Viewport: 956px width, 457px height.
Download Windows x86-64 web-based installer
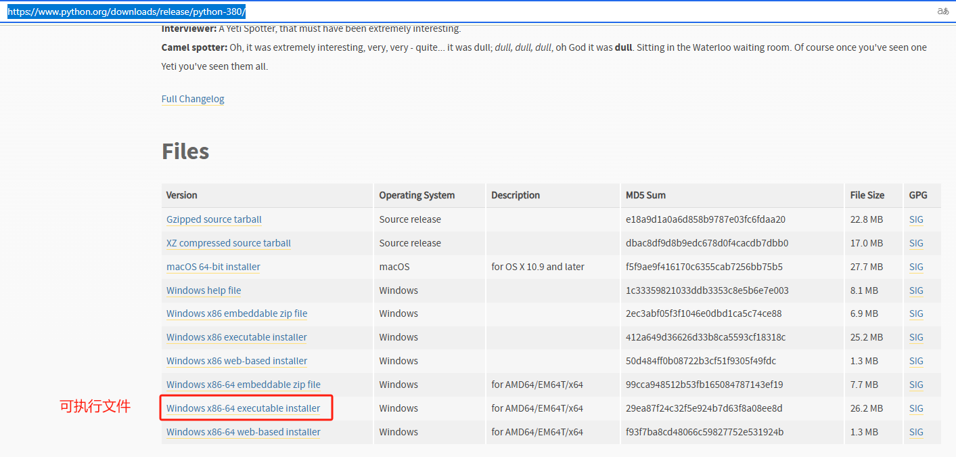tap(244, 432)
